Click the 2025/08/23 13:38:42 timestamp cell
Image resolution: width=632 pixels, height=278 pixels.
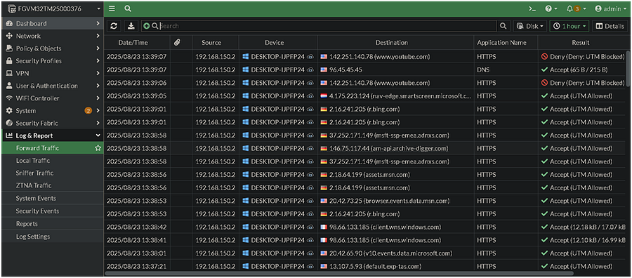(137, 227)
